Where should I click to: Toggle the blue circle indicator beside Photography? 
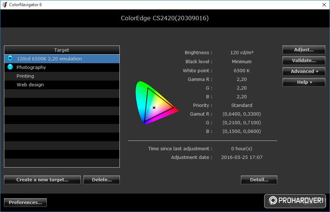10,67
